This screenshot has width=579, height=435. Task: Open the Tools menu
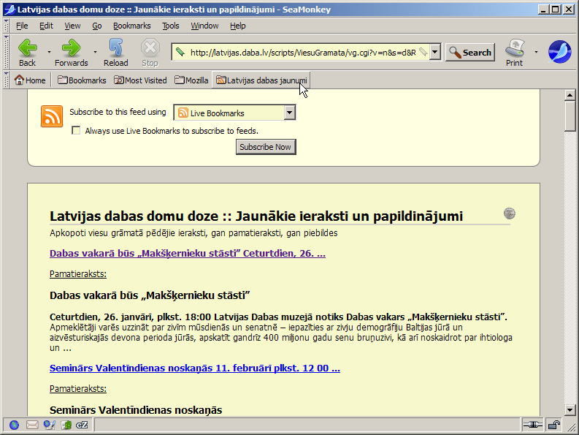click(170, 26)
